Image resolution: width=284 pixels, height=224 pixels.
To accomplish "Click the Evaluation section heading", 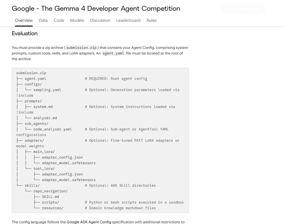I will (25, 33).
